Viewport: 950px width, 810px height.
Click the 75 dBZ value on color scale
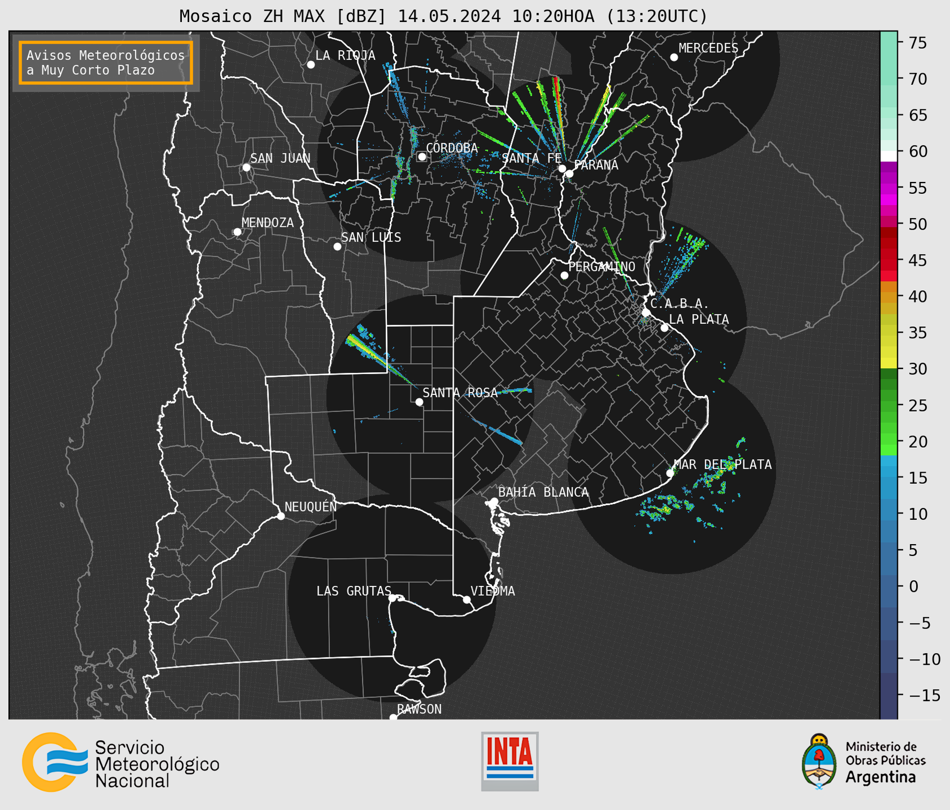pyautogui.click(x=917, y=43)
